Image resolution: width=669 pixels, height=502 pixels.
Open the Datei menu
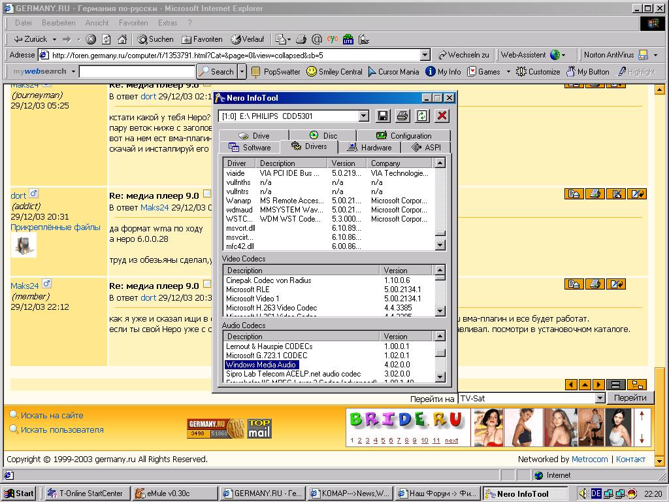pyautogui.click(x=23, y=23)
